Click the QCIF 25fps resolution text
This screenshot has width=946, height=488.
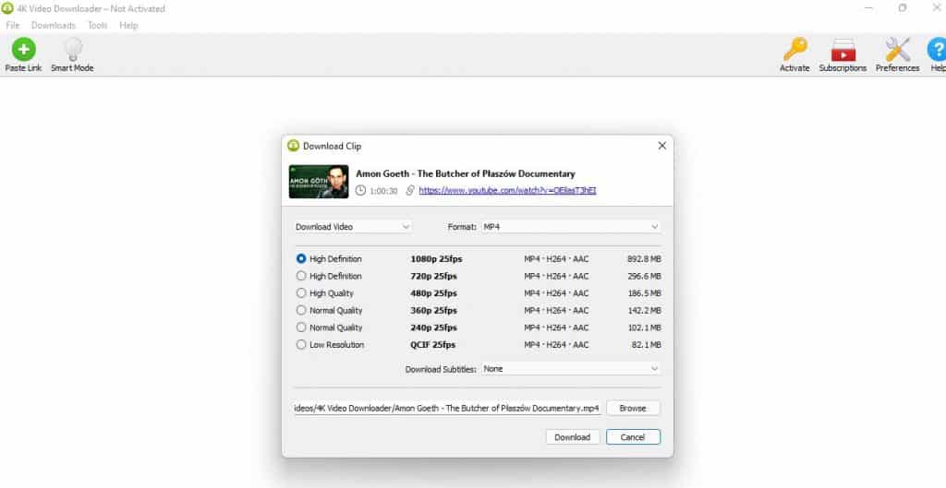point(433,345)
